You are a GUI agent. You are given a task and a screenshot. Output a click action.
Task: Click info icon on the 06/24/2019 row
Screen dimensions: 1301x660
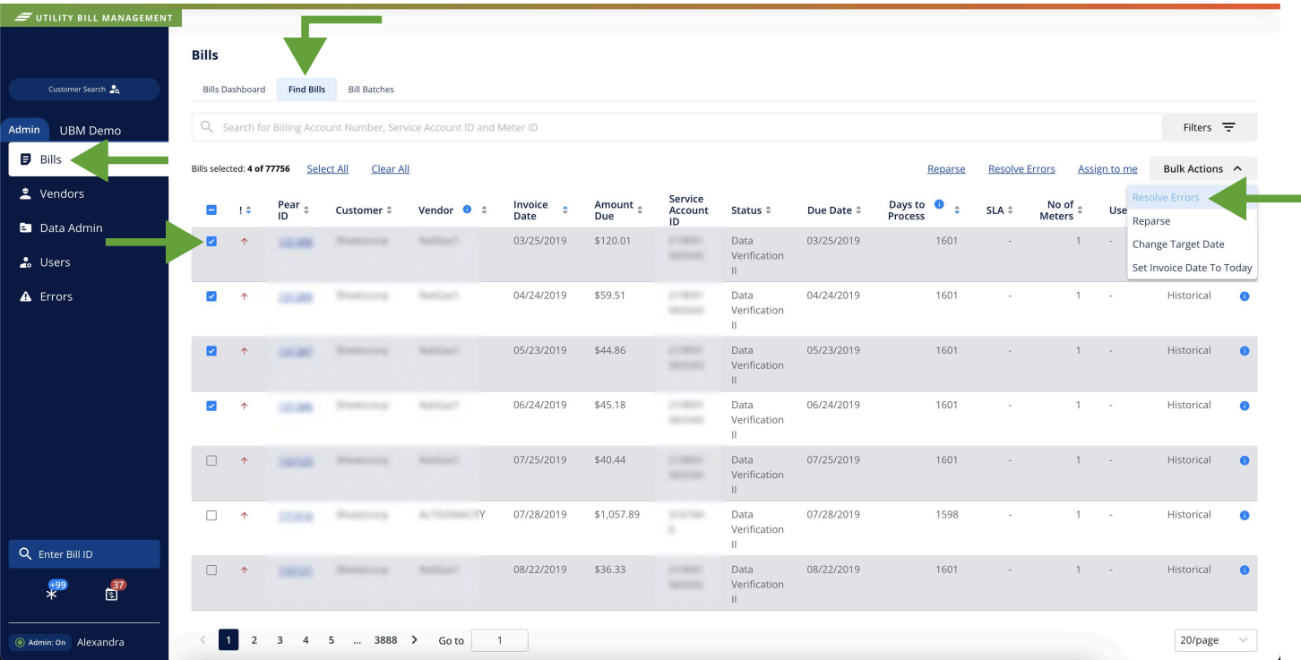1245,406
